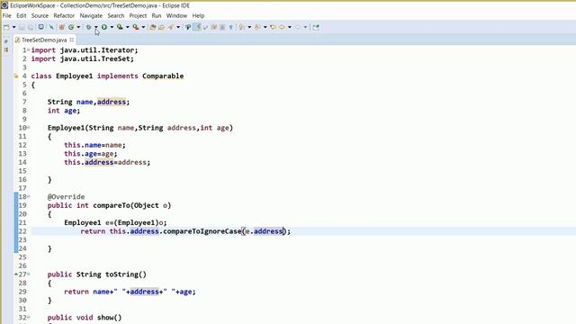Click '@Override' annotation on line 18
This screenshot has height=324, width=576.
pyautogui.click(x=66, y=196)
